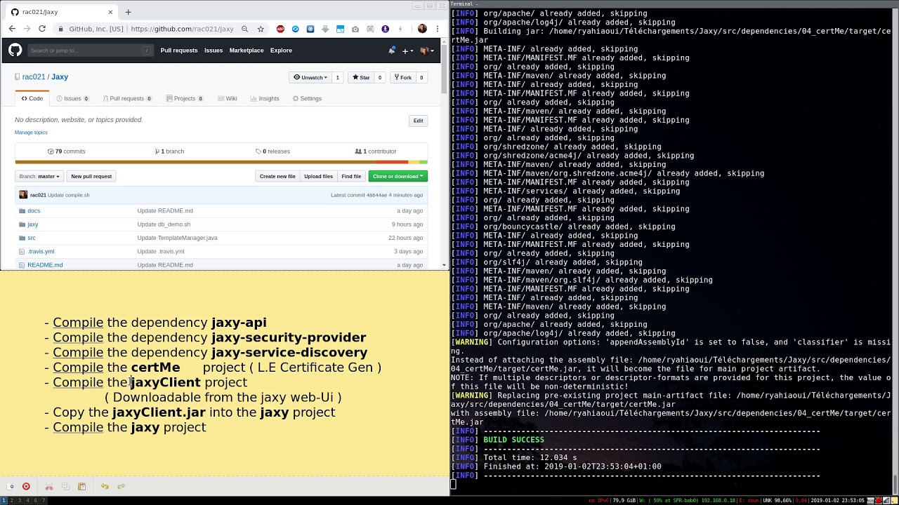
Task: Click the Paste clipboard icon
Action: (81, 486)
